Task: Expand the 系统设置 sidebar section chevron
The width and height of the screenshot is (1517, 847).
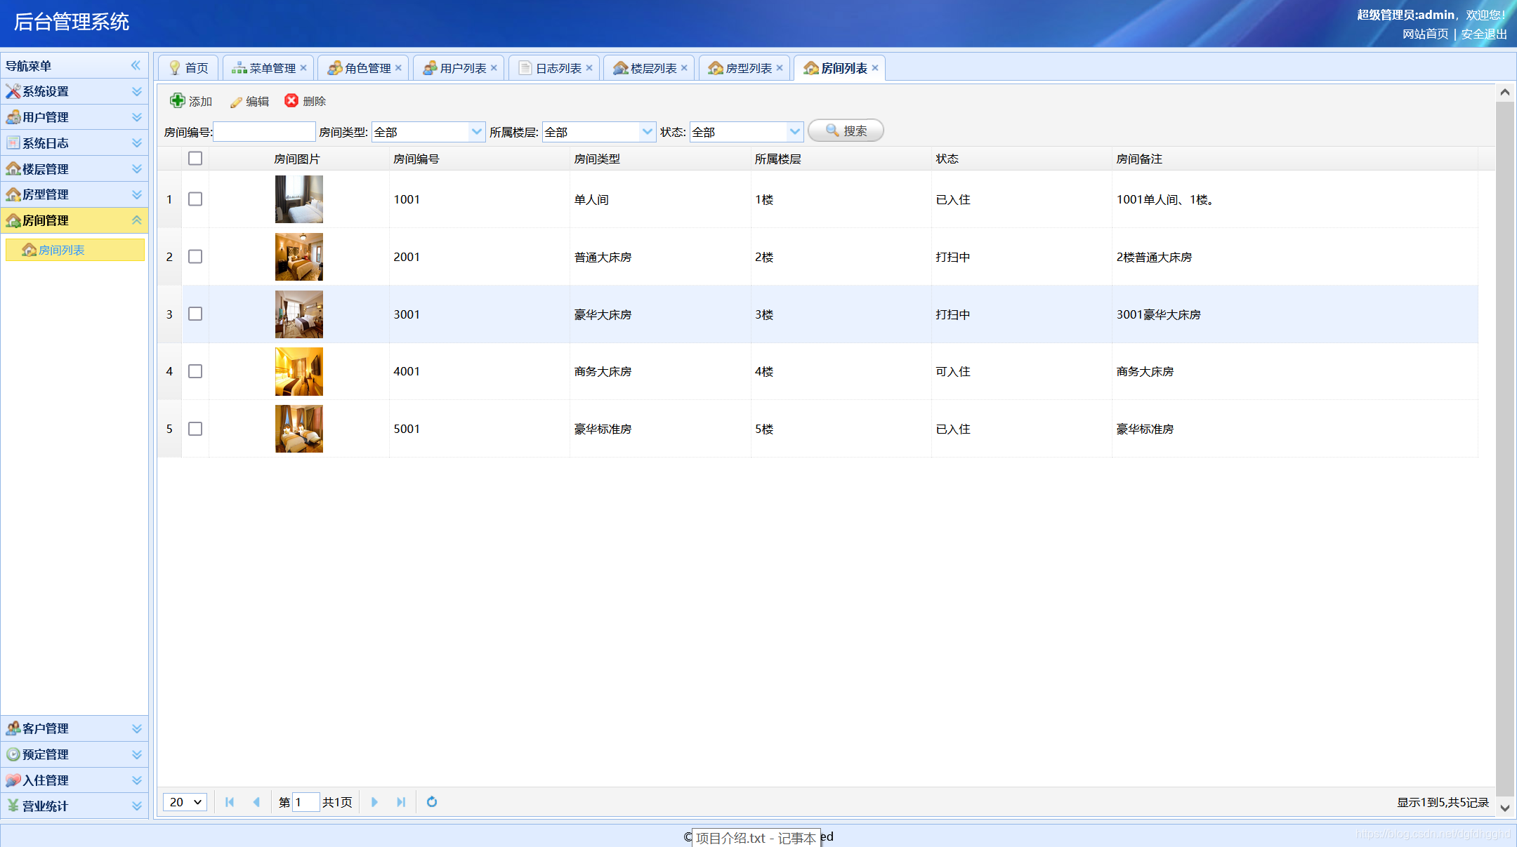Action: pyautogui.click(x=137, y=91)
